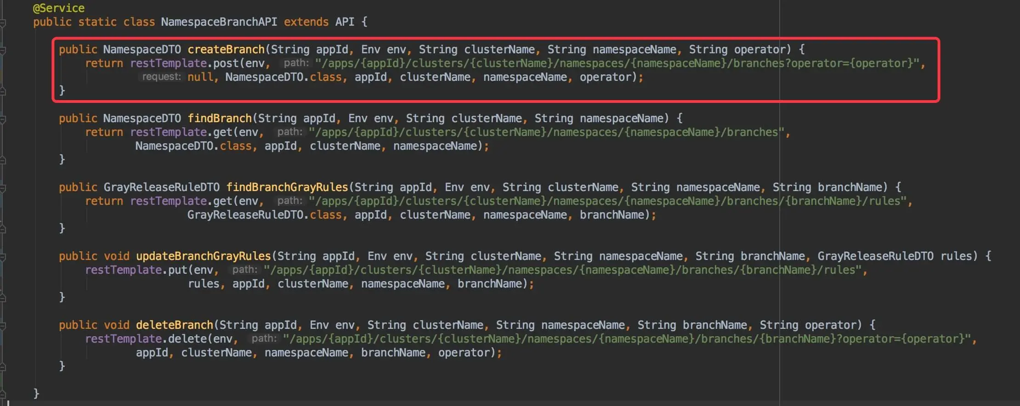Collapse the deleteBranch method fold marker
1020x406 pixels.
pos(3,326)
